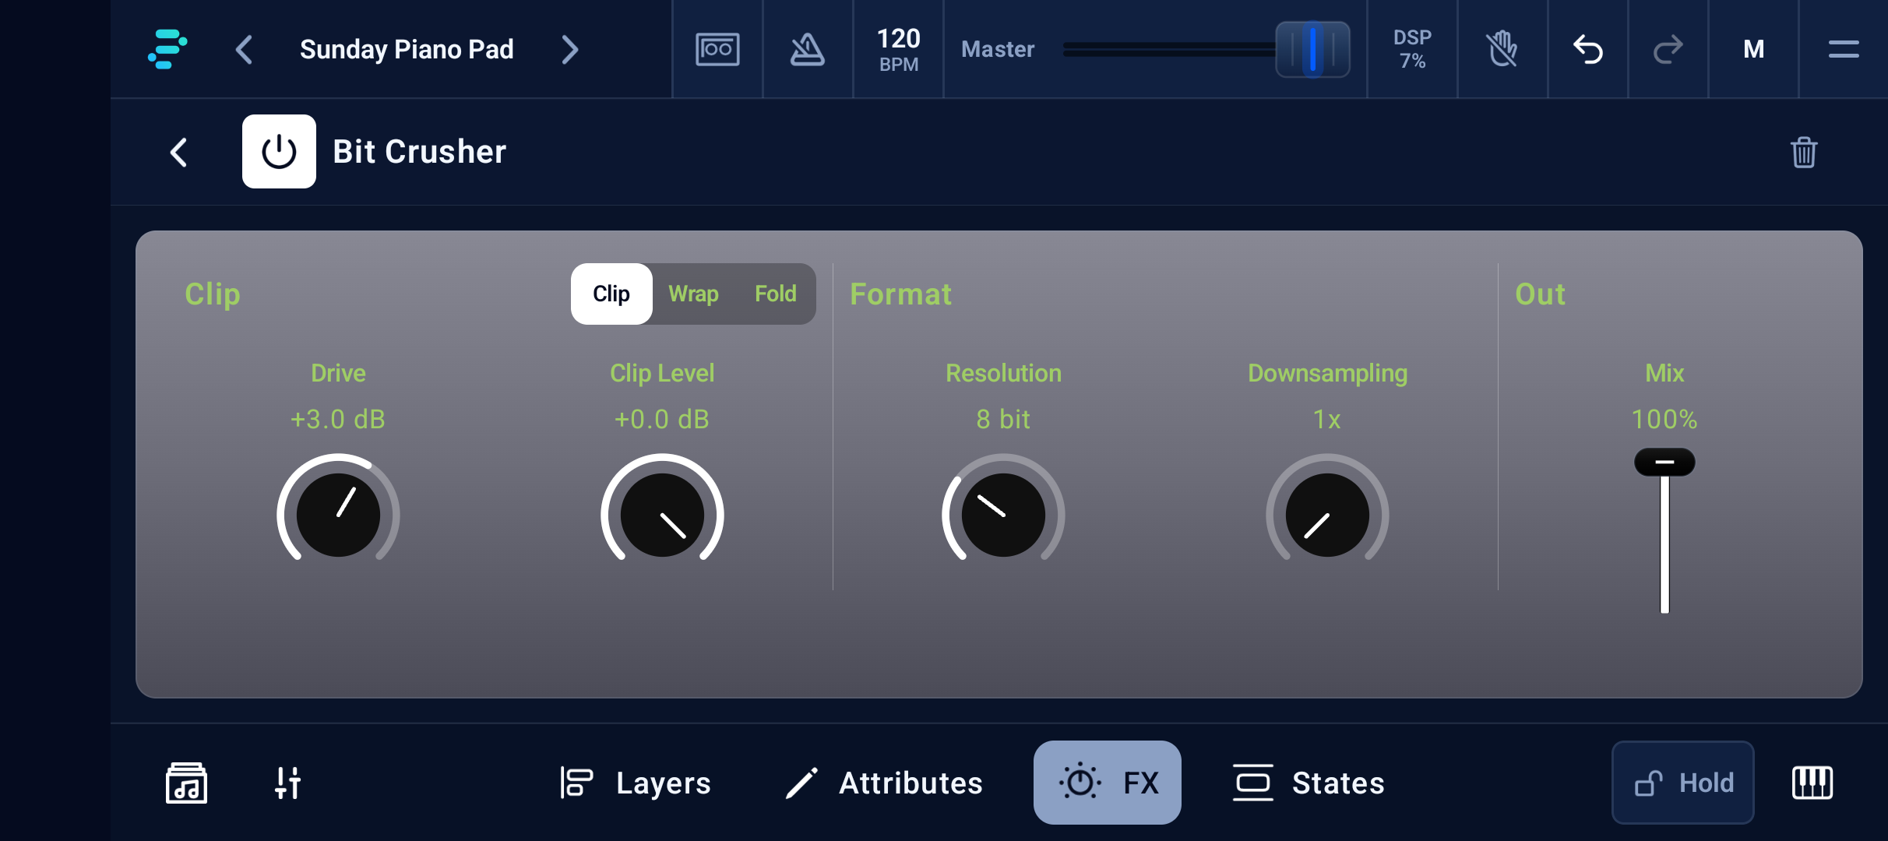Select Wrap mode

693,294
